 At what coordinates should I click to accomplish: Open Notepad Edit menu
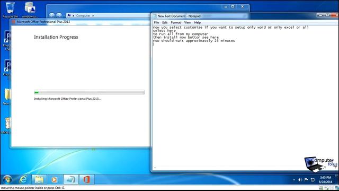coord(165,22)
